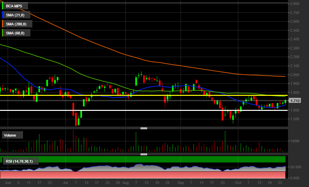Viewport: 309px width, 187px height.
Task: Click the Jul label on time axis
Action: pyautogui.click(x=65, y=183)
